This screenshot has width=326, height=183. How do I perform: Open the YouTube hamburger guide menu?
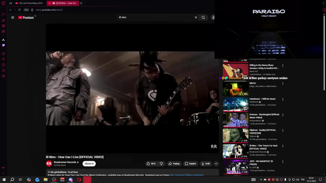point(13,18)
